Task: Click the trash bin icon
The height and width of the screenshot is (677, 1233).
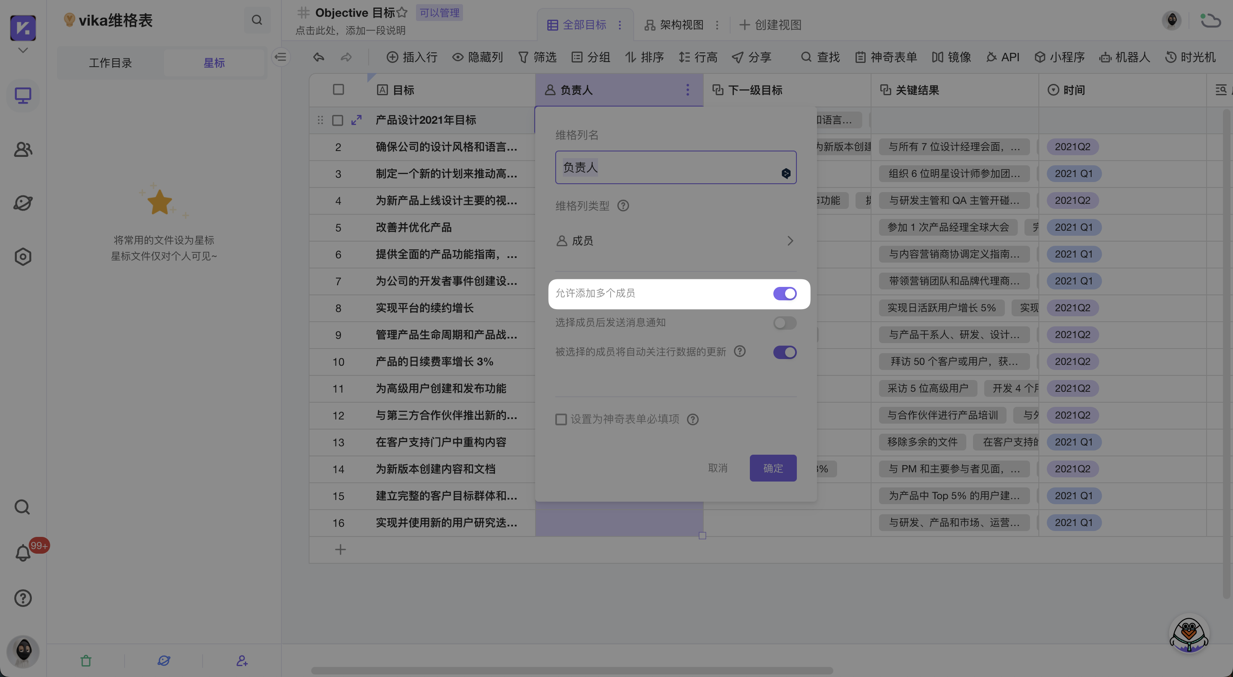Action: pos(86,661)
